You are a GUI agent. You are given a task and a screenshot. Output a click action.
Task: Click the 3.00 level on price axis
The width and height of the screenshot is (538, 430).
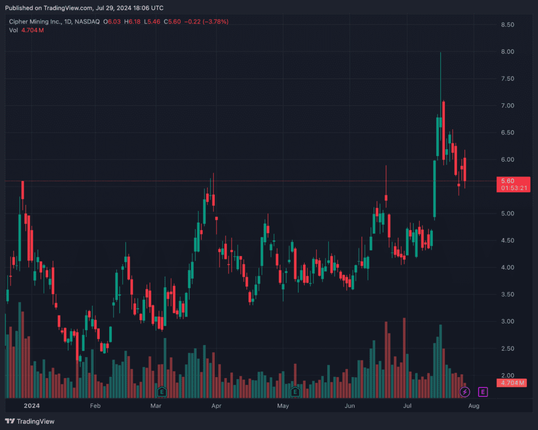[507, 321]
